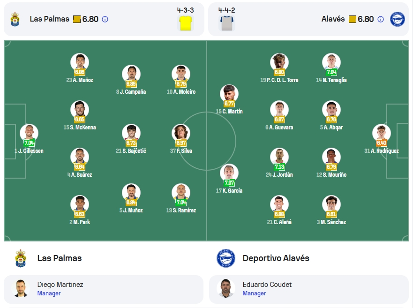The image size is (413, 308).
Task: Click the grey Alavés jersey icon
Action: (226, 23)
